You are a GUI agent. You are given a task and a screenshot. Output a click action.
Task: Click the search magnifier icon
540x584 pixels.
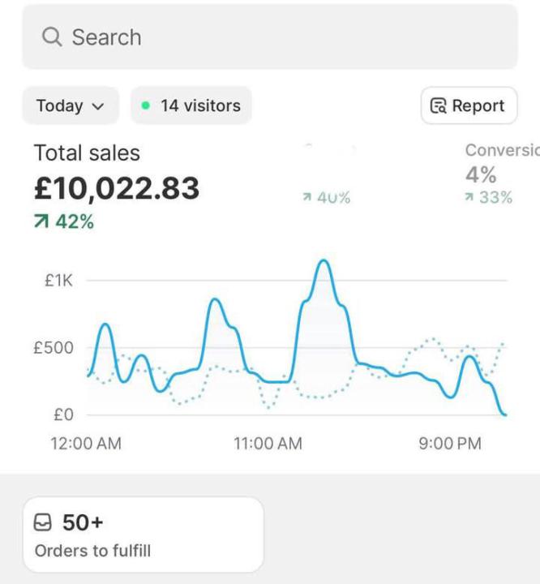pos(51,37)
